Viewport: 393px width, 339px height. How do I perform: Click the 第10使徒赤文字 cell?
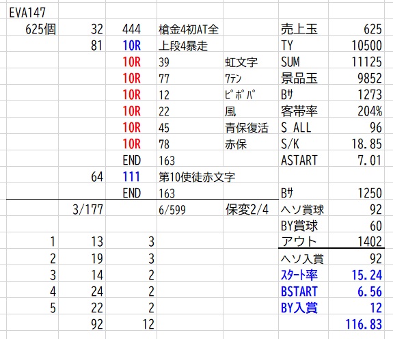tap(197, 177)
